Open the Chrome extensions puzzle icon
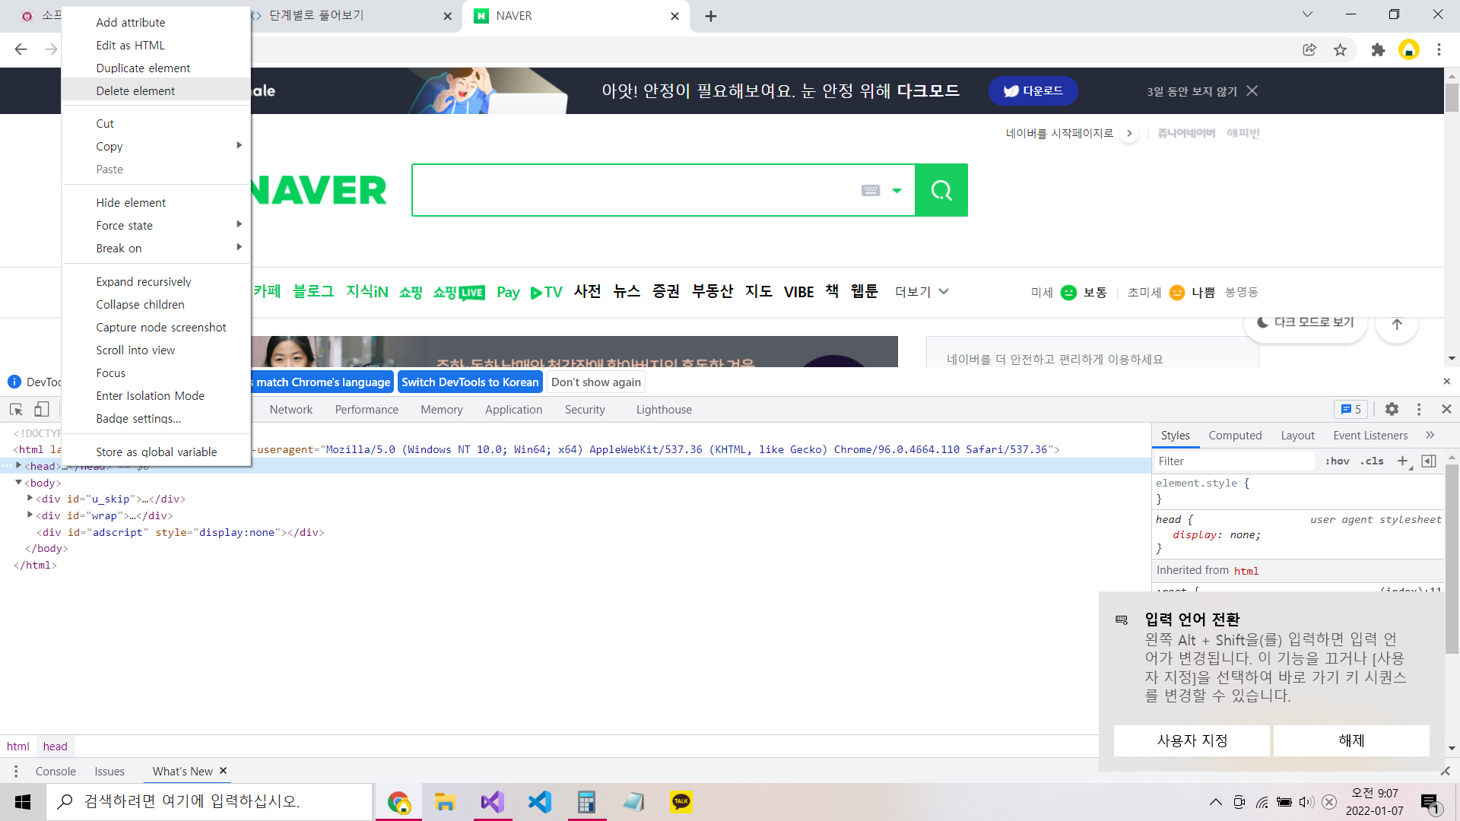The width and height of the screenshot is (1460, 821). point(1378,50)
